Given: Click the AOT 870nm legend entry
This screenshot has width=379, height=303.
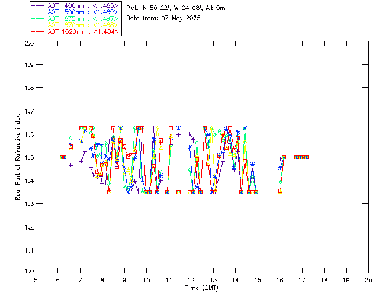Looking at the screenshot, I should [75, 25].
